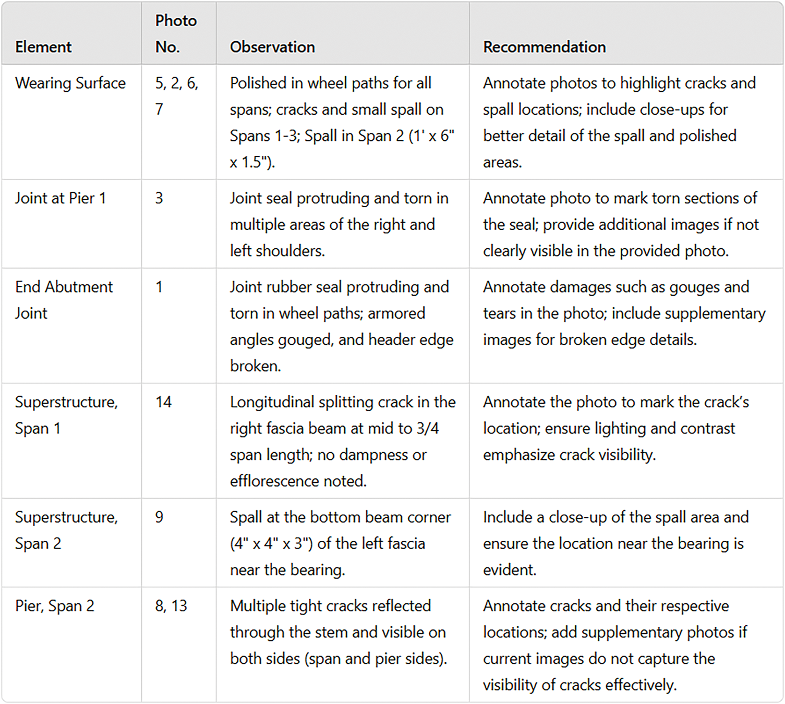Click photo numbers 5, 2, 6, 7 cell
The width and height of the screenshot is (785, 704).
[177, 96]
